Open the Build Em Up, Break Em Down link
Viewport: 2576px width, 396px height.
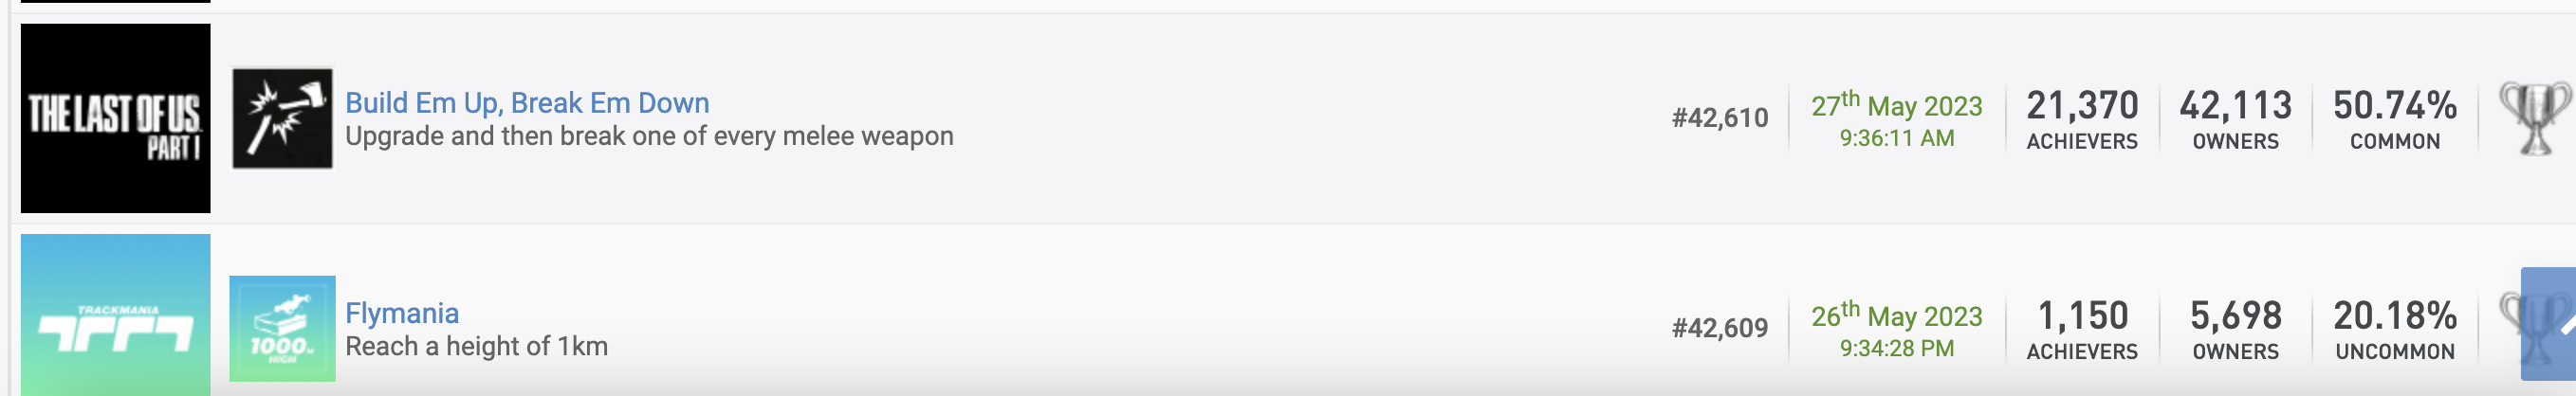click(x=527, y=103)
